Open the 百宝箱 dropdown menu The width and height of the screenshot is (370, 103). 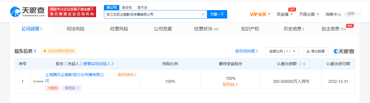tap(285, 14)
